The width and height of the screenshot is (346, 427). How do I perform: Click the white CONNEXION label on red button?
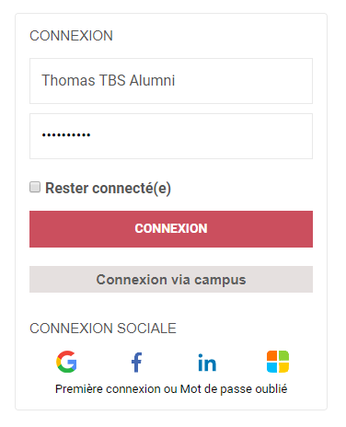pyautogui.click(x=171, y=228)
